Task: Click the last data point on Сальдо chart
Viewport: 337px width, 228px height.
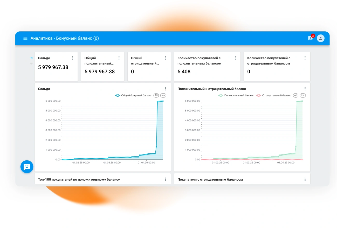Action: click(x=163, y=101)
